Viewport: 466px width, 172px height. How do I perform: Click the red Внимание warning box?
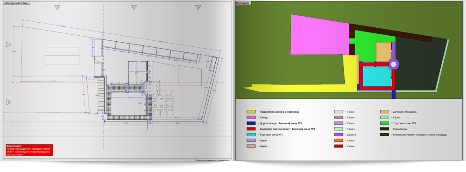[x=29, y=150]
